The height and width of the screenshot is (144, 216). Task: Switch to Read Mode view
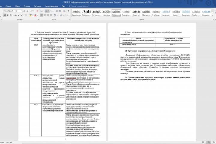point(203,142)
